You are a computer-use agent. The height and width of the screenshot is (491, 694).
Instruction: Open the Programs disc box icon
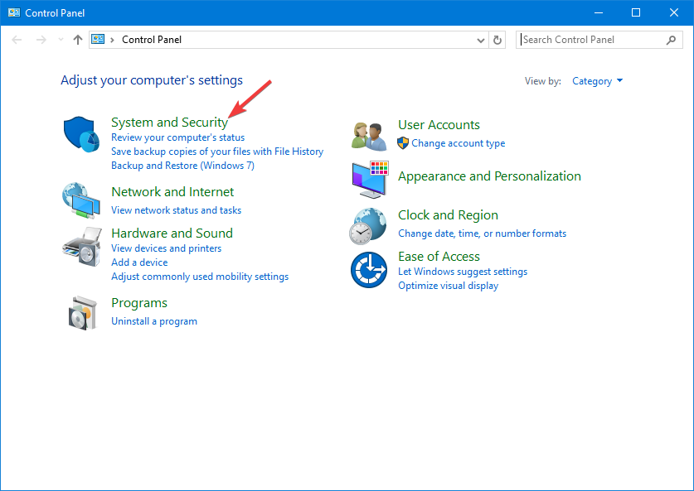coord(82,313)
